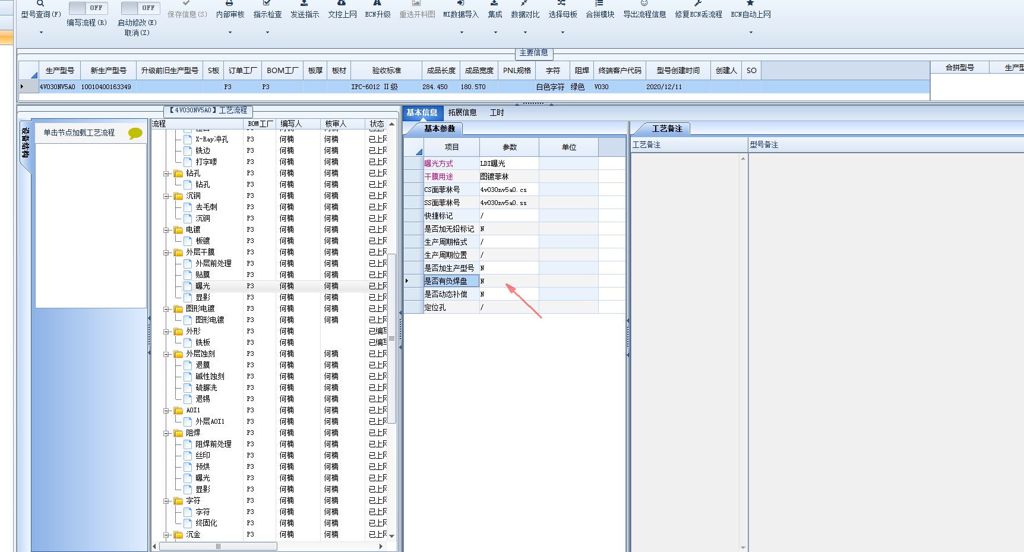The image size is (1024, 552).
Task: Collapse the 外层干膜 folder node
Action: pos(166,253)
